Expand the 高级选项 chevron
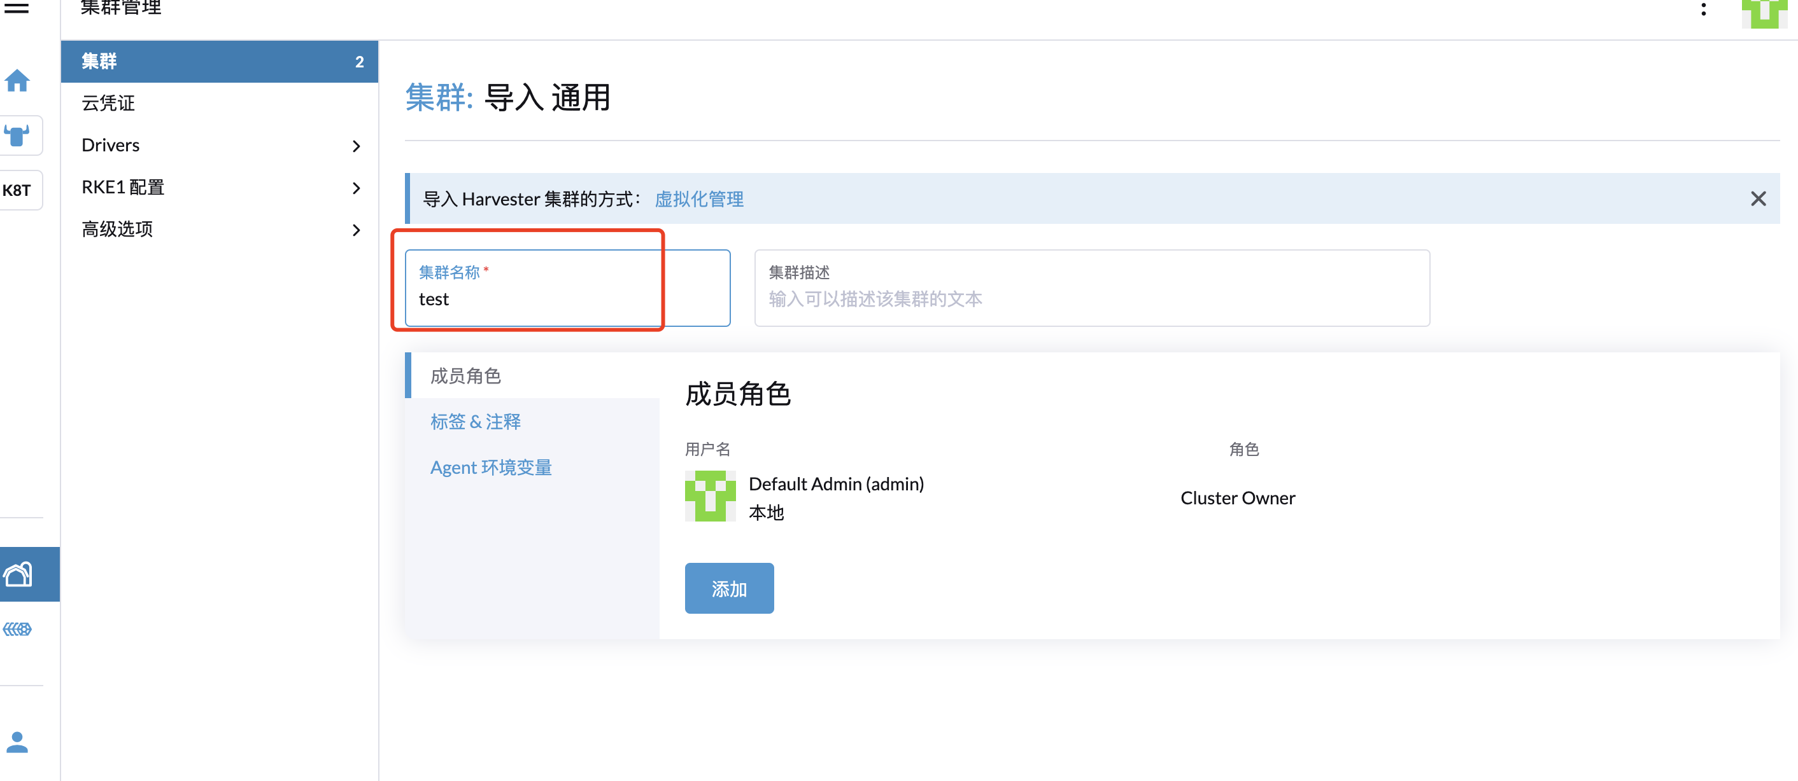 [356, 230]
